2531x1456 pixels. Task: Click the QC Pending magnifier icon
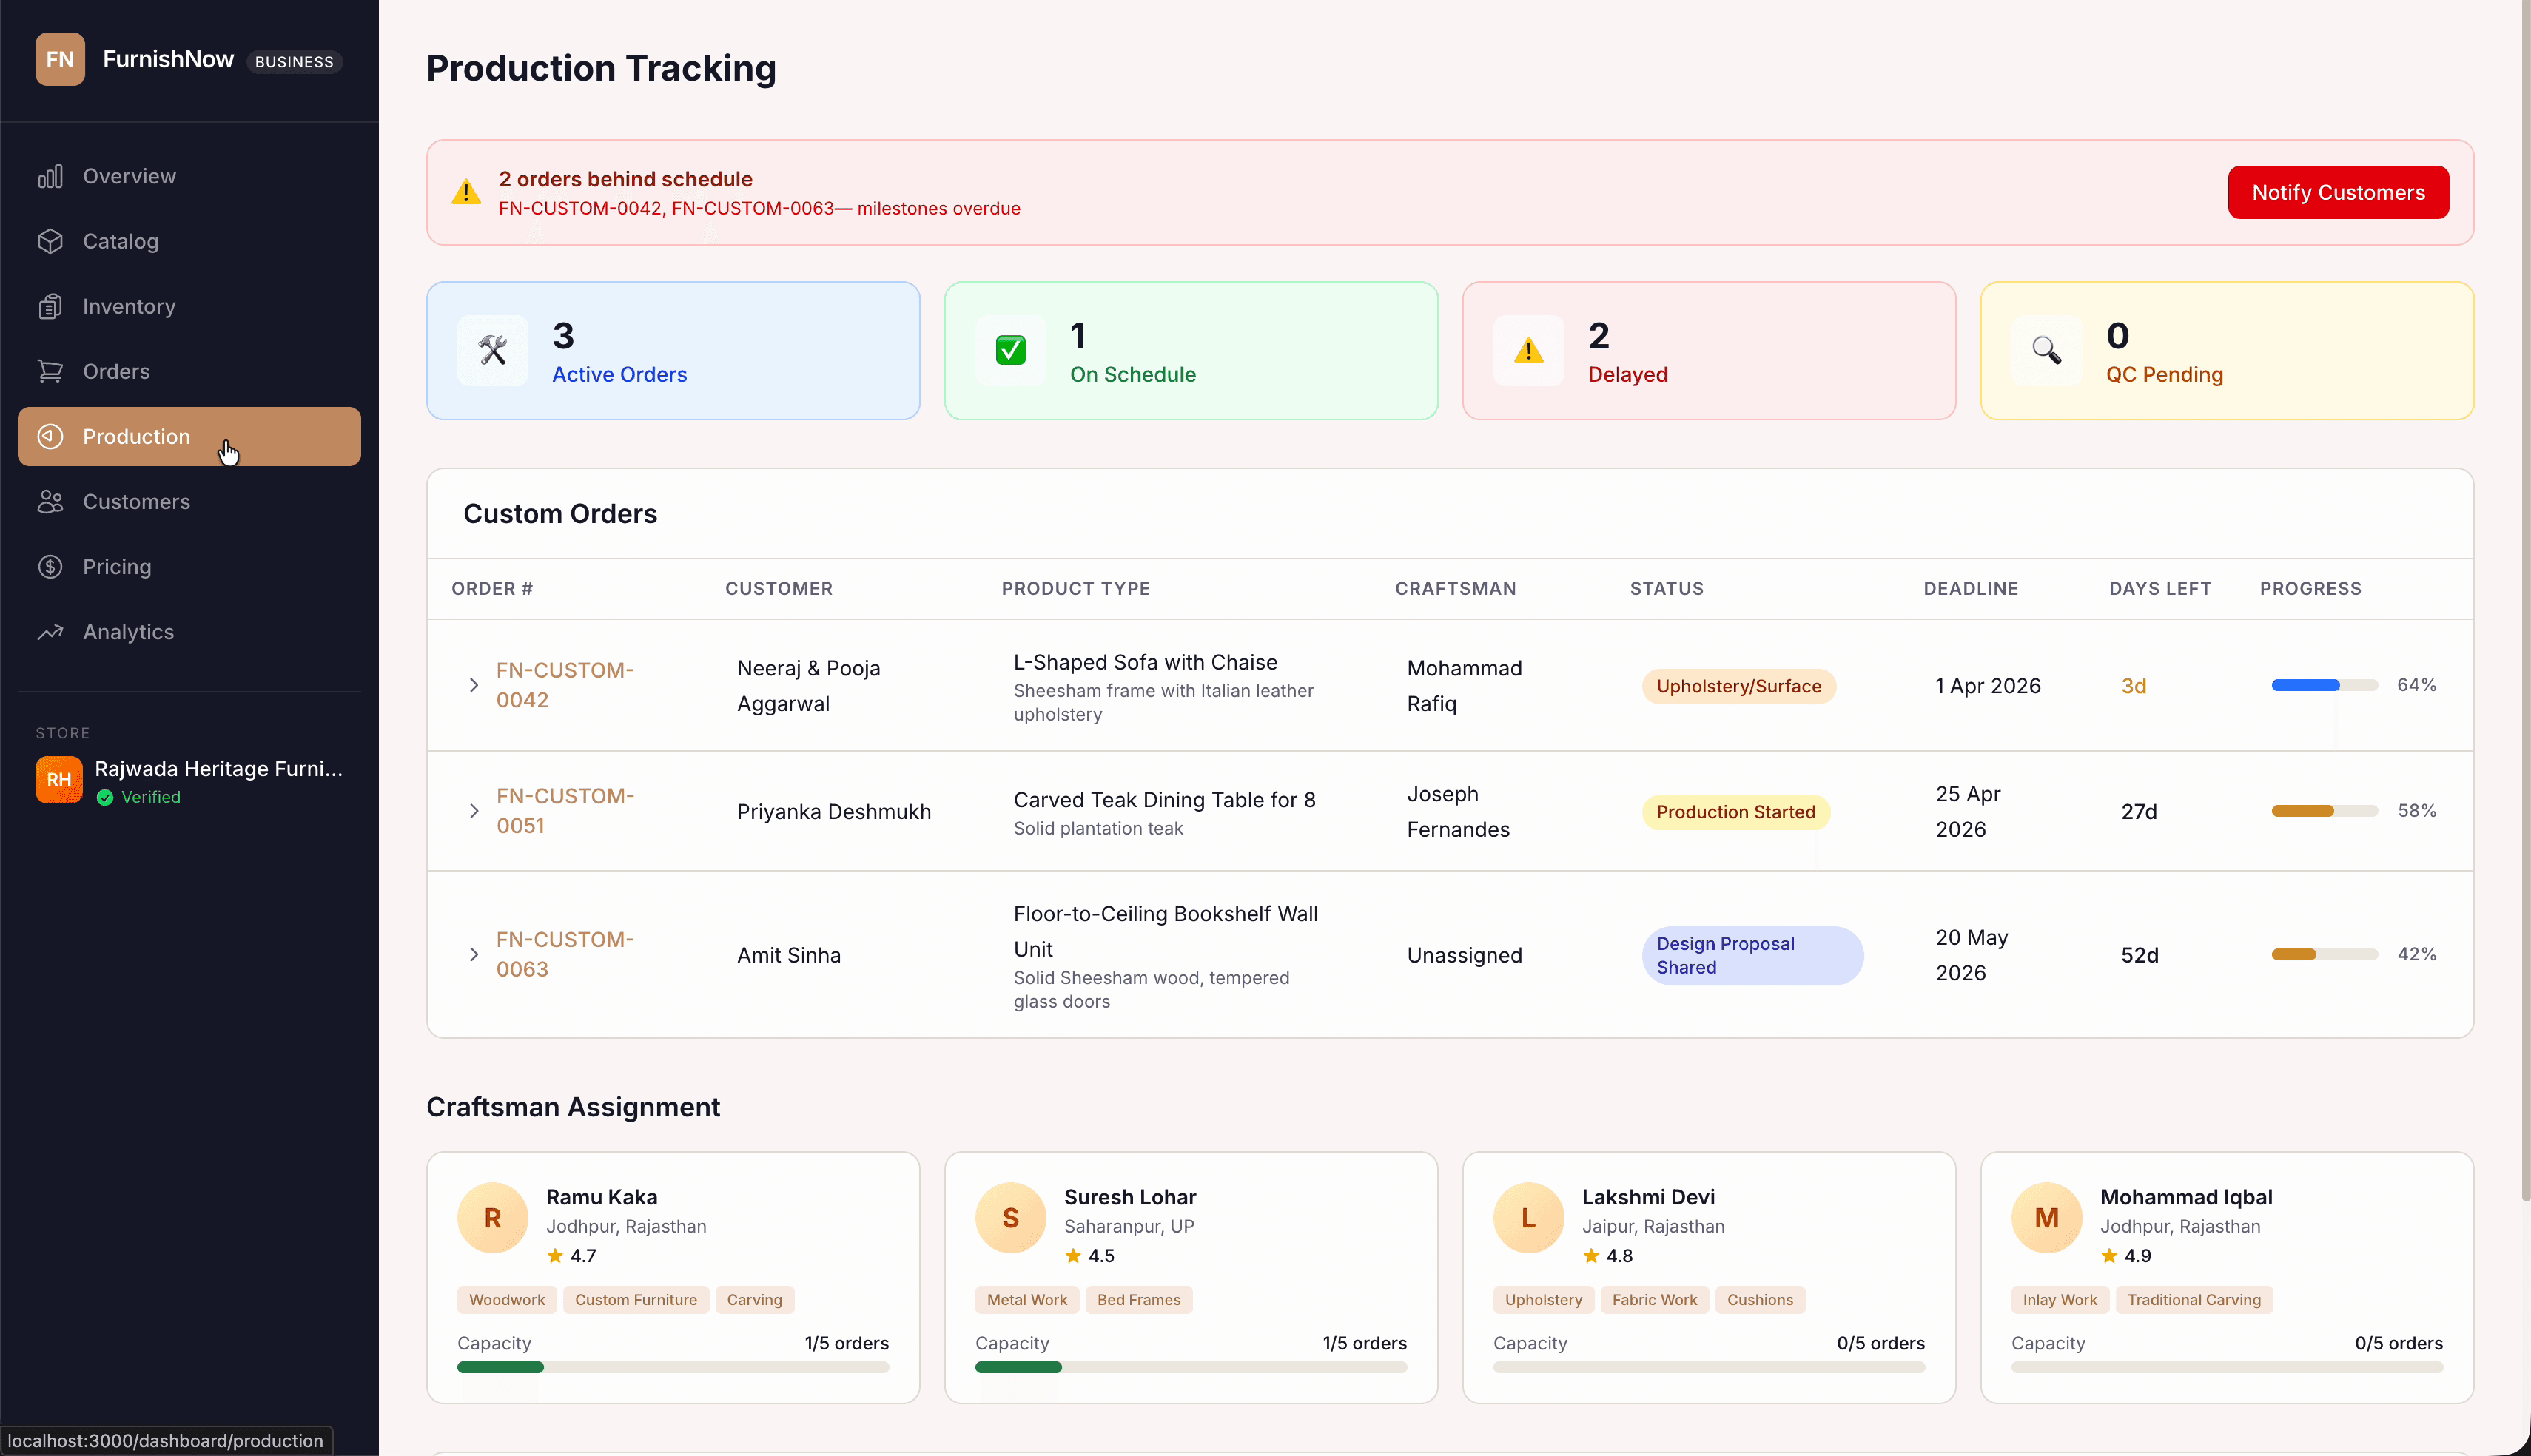pos(2046,350)
